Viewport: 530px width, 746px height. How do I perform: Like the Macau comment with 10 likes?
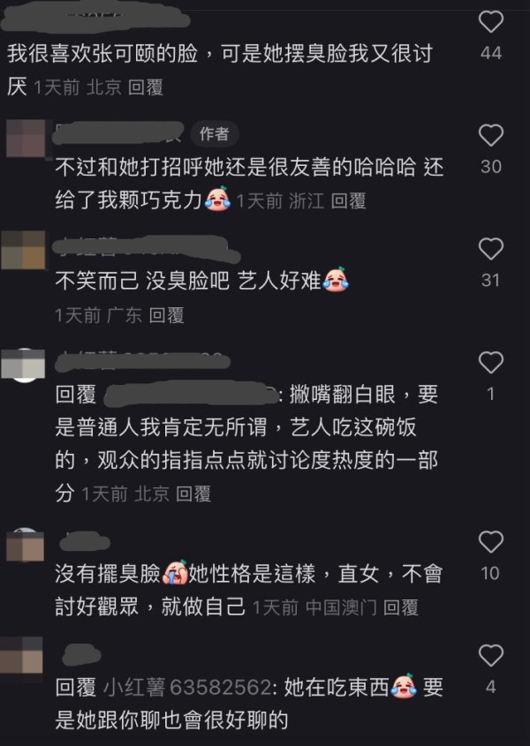(x=491, y=542)
